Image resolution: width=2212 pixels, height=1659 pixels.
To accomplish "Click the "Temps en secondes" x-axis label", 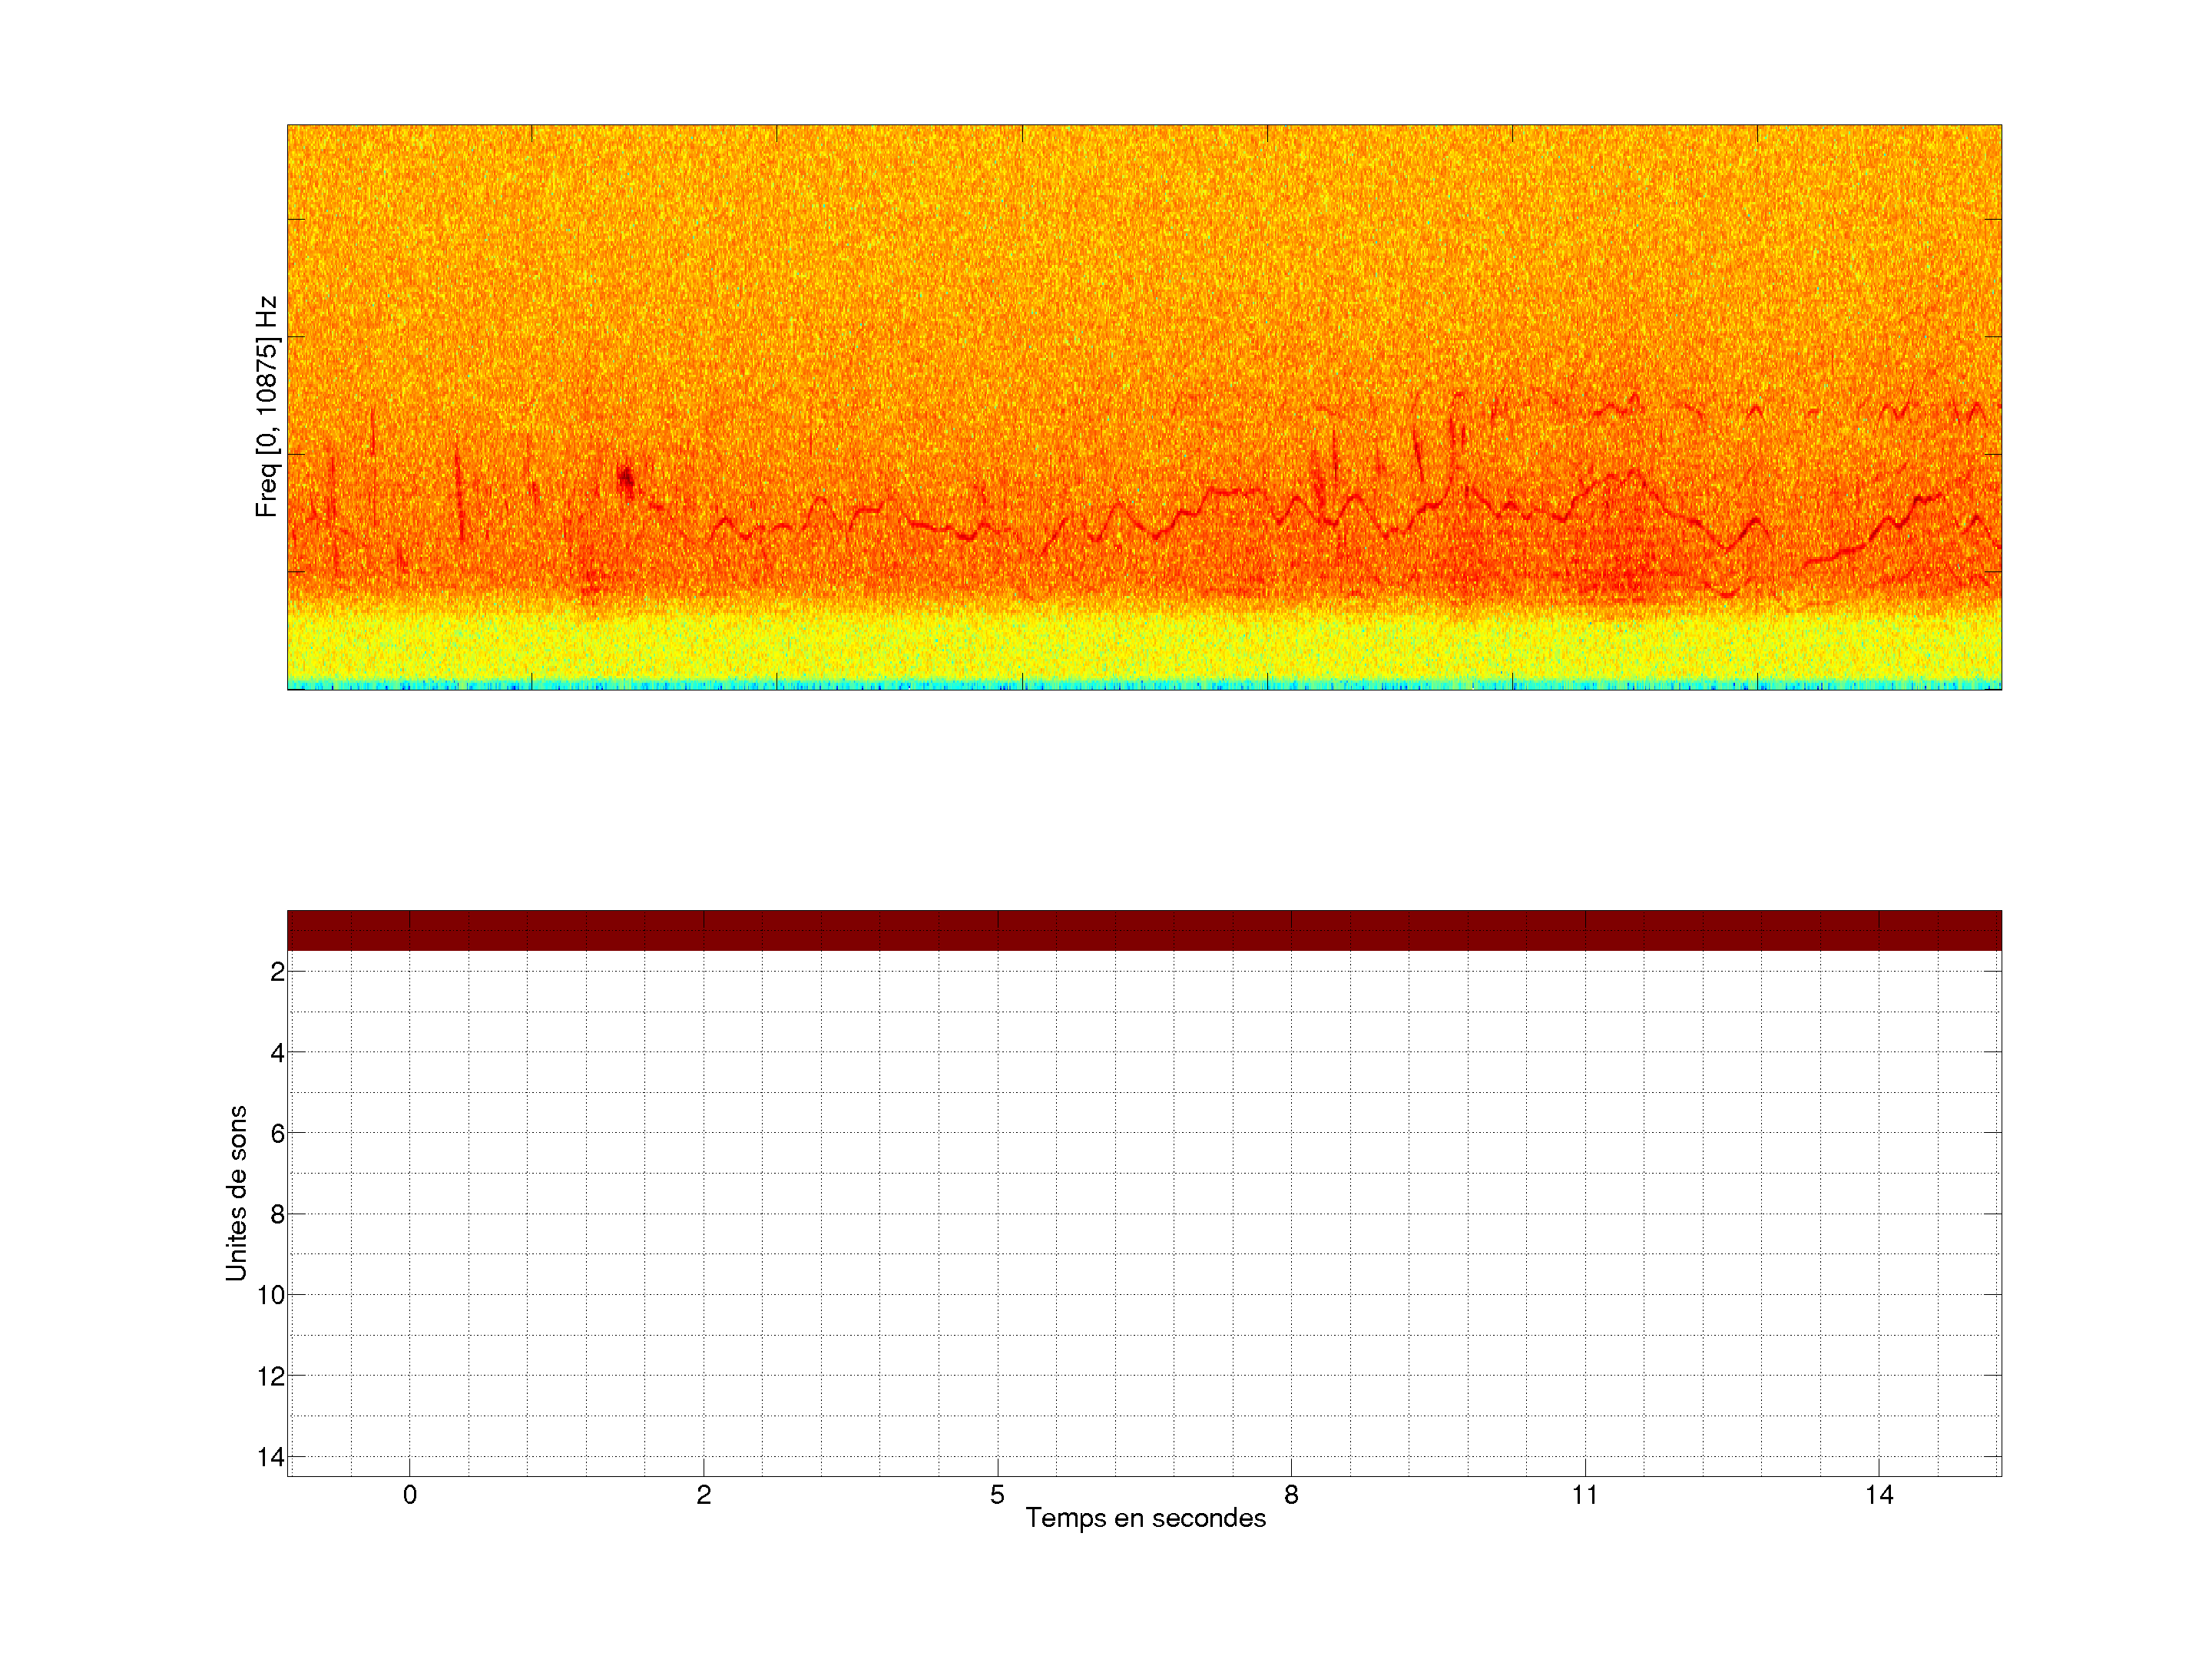I will (1145, 1518).
